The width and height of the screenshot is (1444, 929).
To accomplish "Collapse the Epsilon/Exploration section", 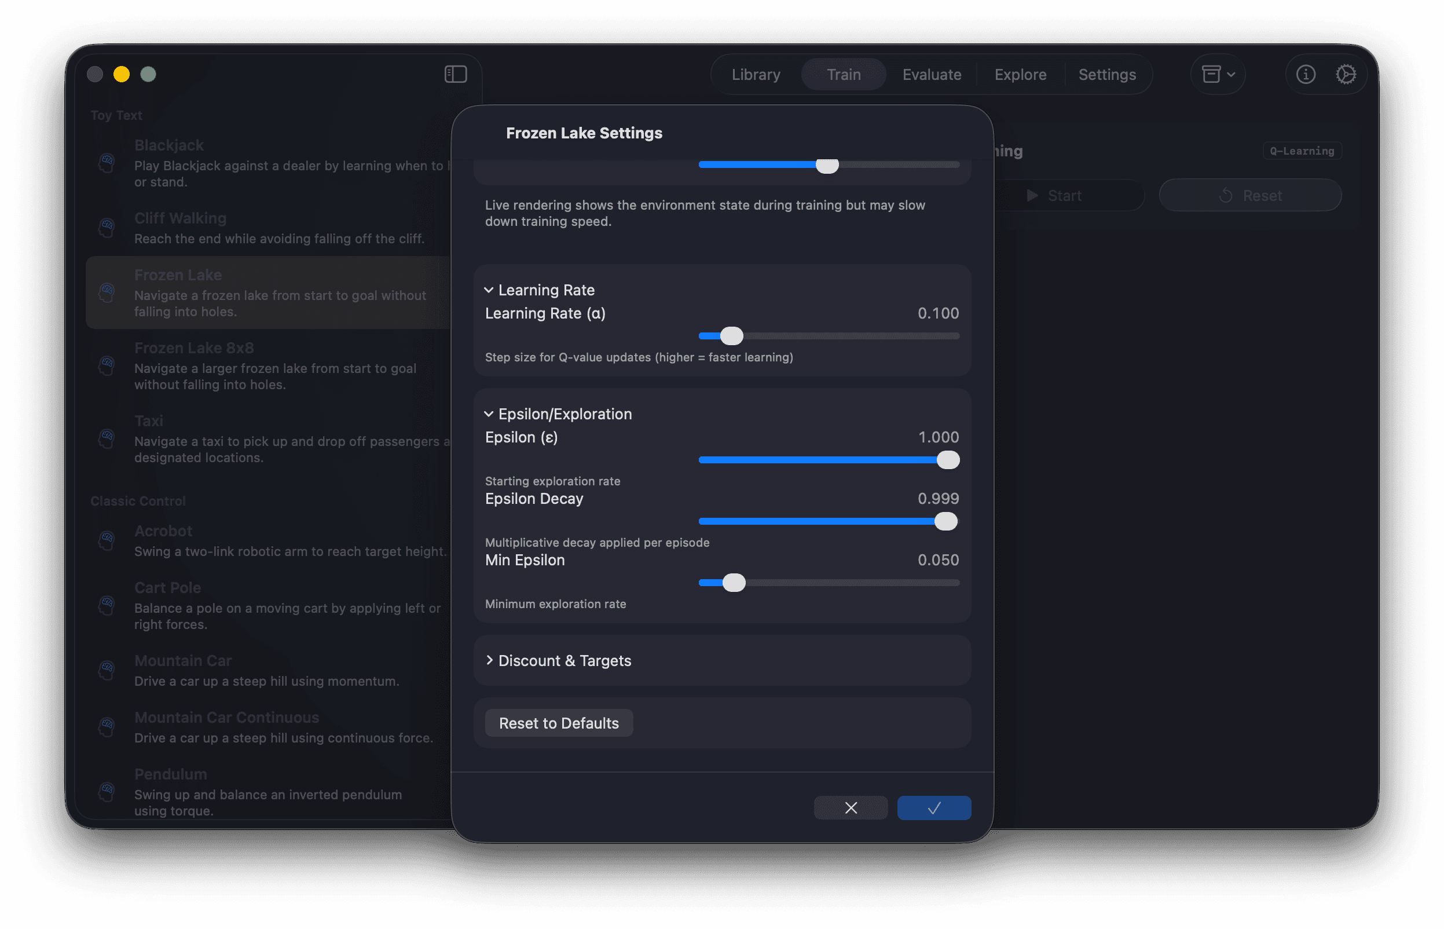I will pos(489,414).
